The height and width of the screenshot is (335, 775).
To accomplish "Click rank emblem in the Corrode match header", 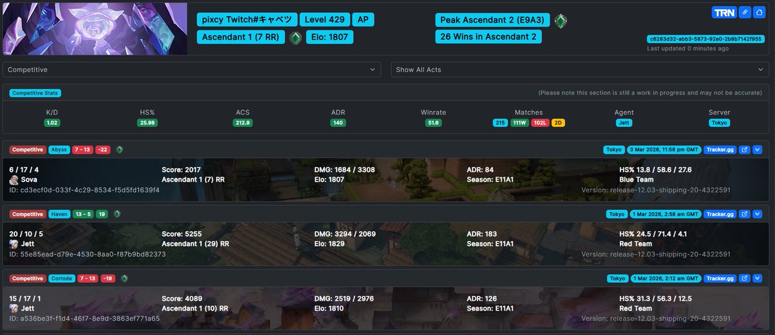I will [125, 278].
